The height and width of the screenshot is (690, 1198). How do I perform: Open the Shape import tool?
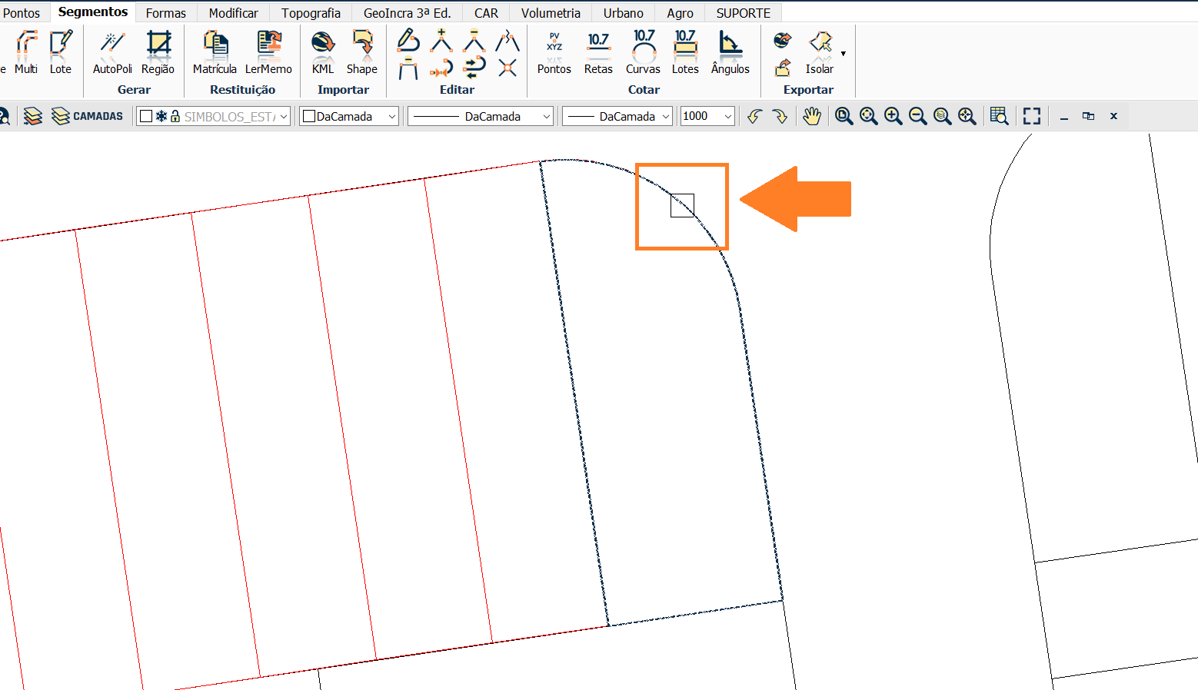[361, 52]
